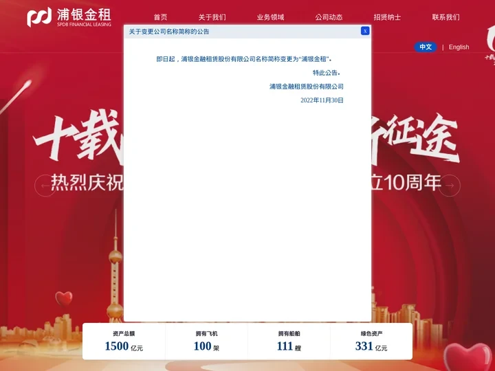This screenshot has width=495, height=371.
Task: Click the 拥有船舶 111 艘 stat
Action: click(x=289, y=341)
